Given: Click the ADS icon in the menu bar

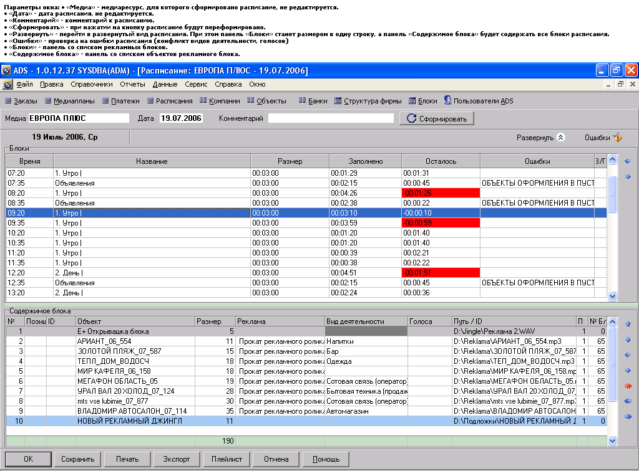Looking at the screenshot, I should pyautogui.click(x=7, y=84).
